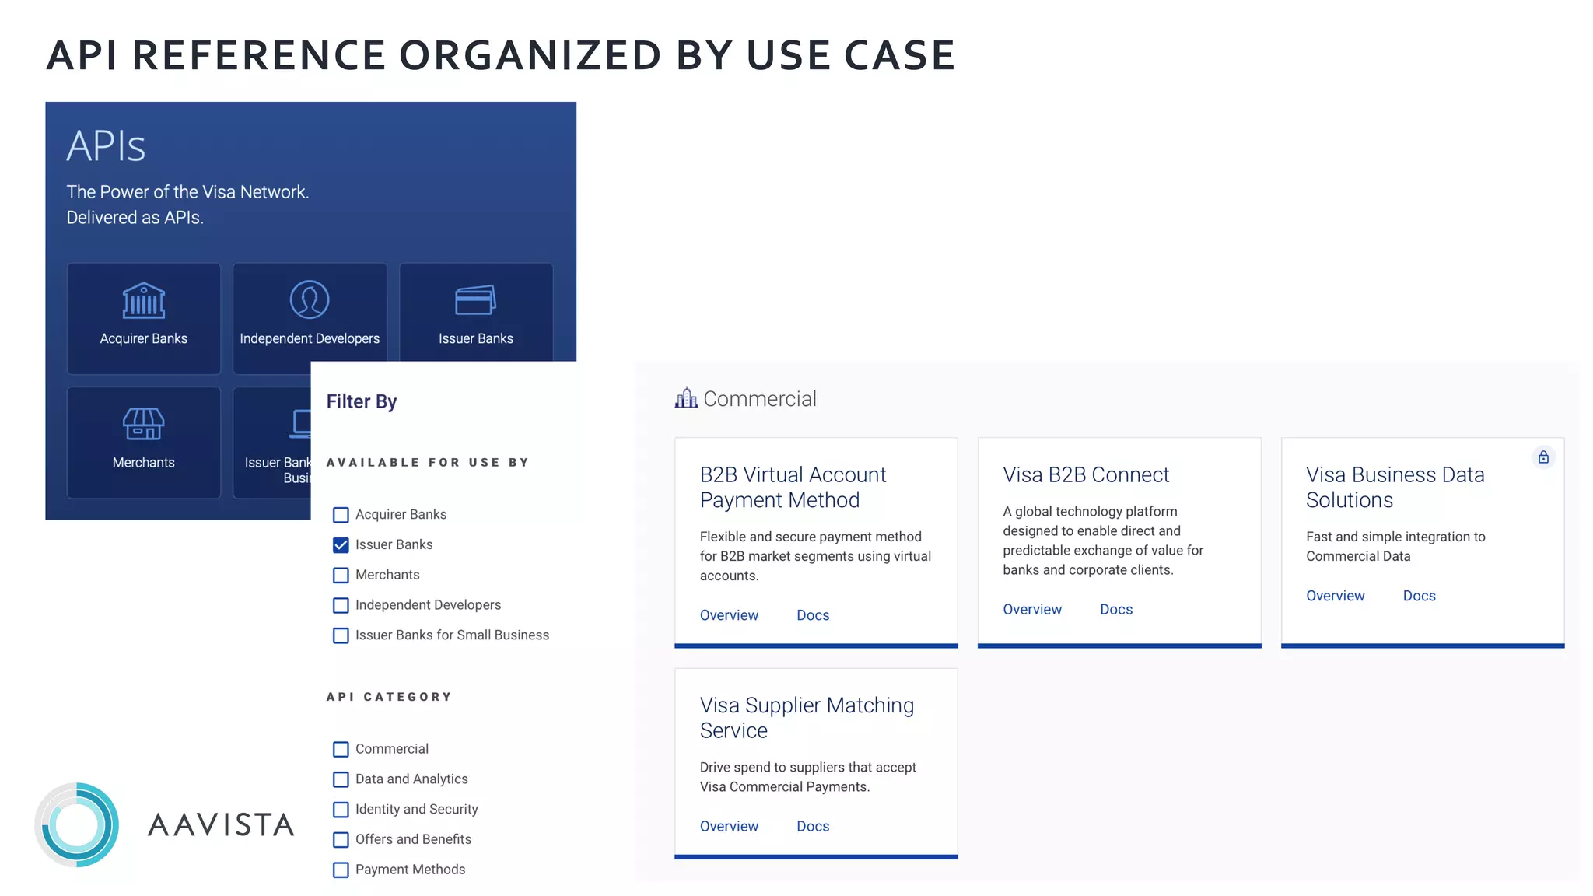
Task: Click the Merchants storefront icon
Action: (144, 424)
